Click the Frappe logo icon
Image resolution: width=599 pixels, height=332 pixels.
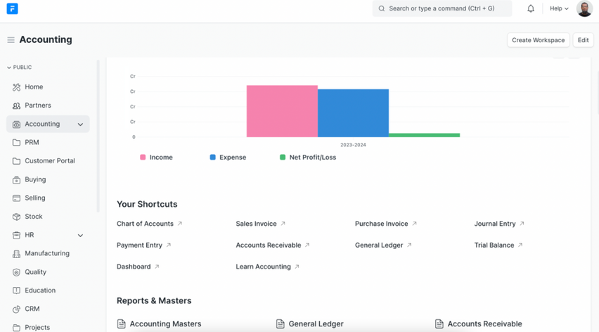click(12, 8)
